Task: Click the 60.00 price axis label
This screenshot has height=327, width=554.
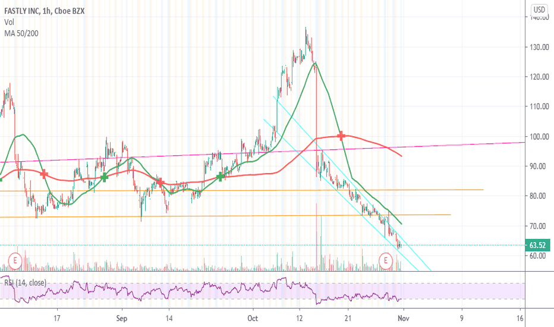Action: click(537, 256)
